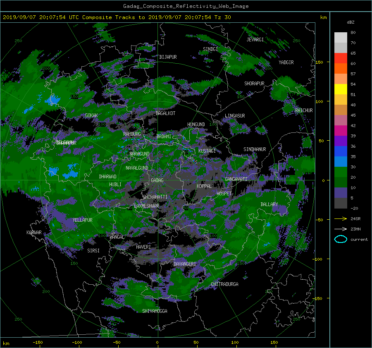Image resolution: width=372 pixels, height=348 pixels.
Task: Select the bright red legend color swatch
Action: 341,58
